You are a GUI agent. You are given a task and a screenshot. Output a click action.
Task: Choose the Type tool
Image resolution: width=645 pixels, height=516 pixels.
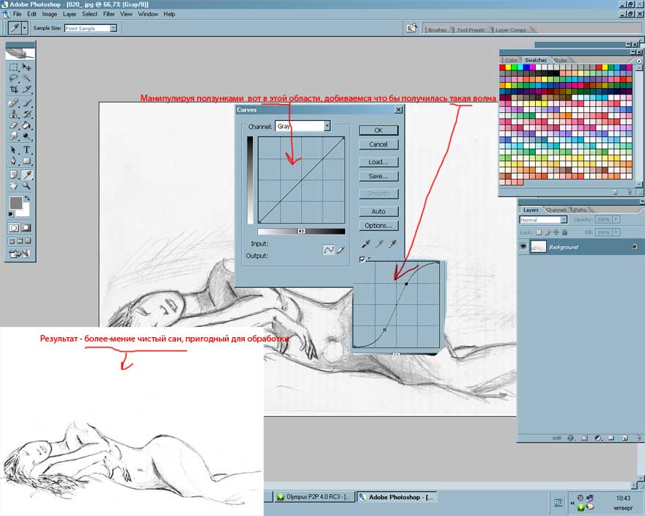(26, 150)
